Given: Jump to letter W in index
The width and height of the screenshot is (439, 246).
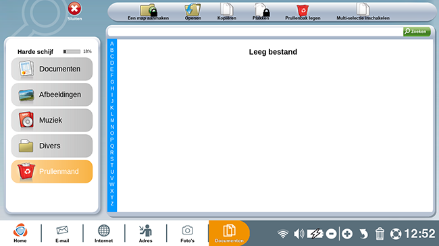Looking at the screenshot, I should click(x=112, y=185).
